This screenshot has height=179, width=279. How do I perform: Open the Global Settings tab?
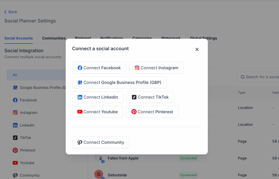[203, 38]
